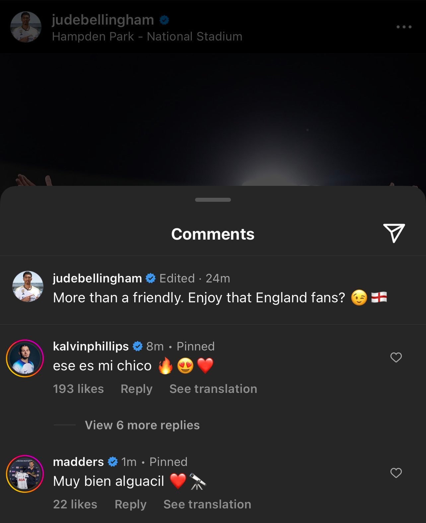Expand View 6 more replies
The image size is (426, 523).
click(x=142, y=425)
